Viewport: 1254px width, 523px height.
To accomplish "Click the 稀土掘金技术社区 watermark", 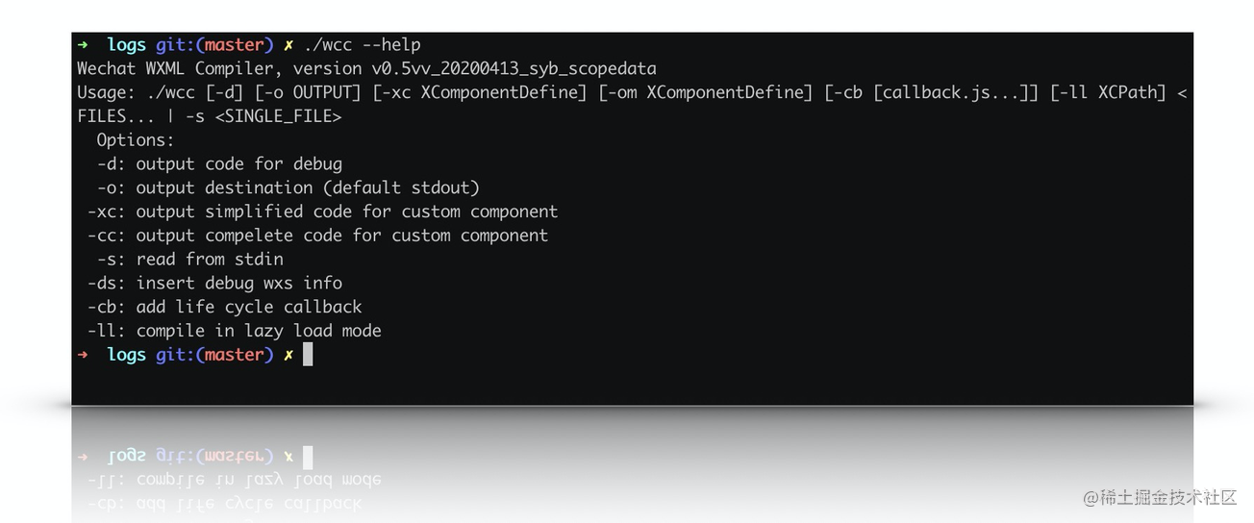I will click(1160, 497).
